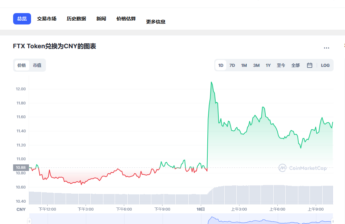Go to the 历史数据 tab
The image size is (345, 224).
tap(76, 19)
